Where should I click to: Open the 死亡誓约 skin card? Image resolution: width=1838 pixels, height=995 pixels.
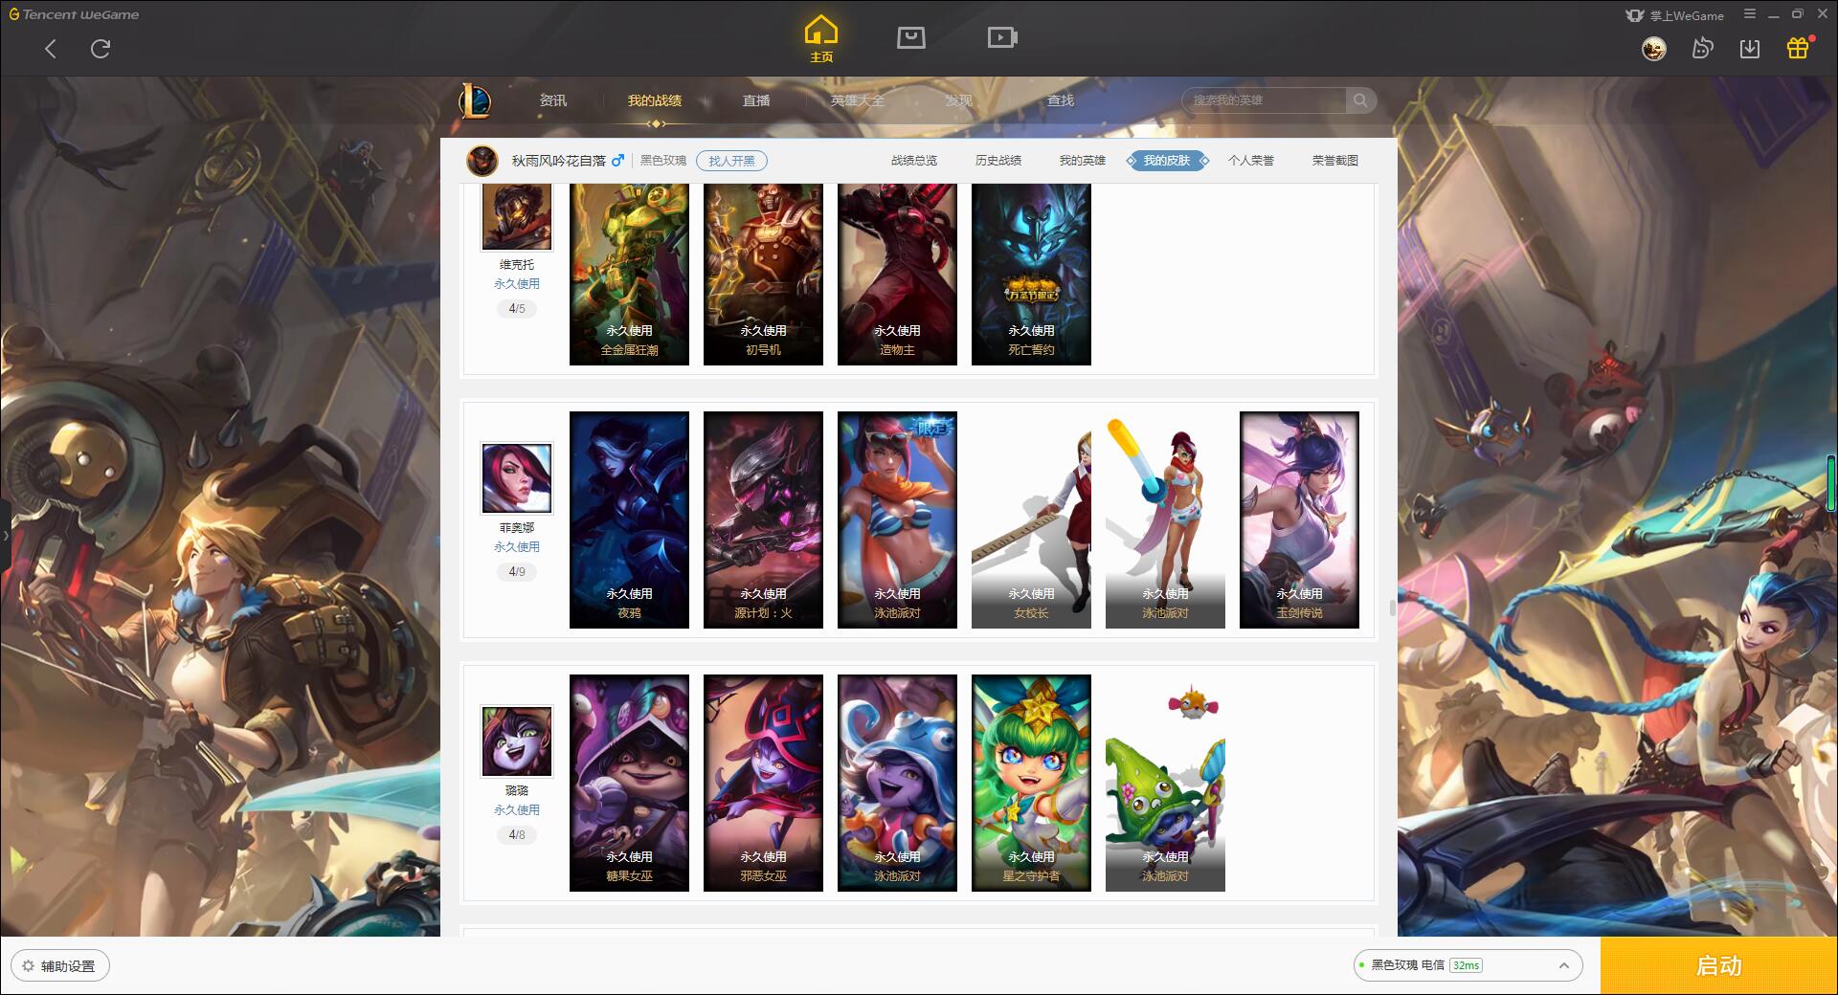[x=1031, y=274]
